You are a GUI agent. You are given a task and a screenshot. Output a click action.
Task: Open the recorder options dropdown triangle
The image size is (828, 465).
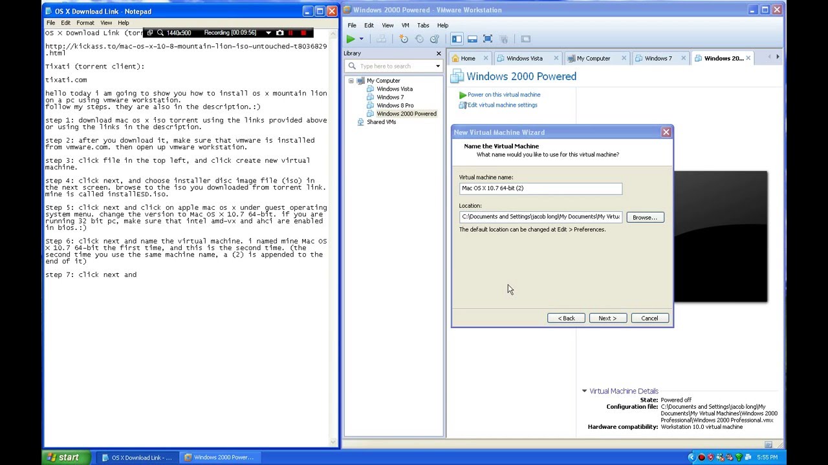(268, 33)
